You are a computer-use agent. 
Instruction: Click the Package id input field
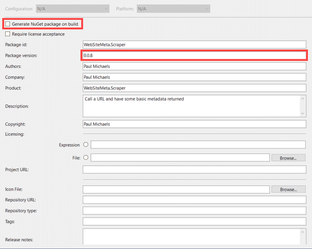pyautogui.click(x=195, y=44)
